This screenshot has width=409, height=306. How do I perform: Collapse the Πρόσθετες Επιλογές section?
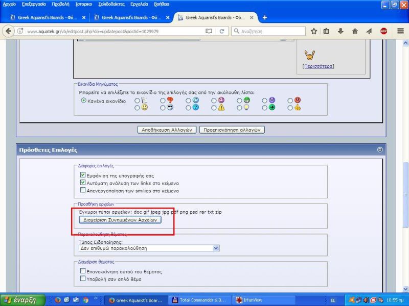[x=379, y=150]
